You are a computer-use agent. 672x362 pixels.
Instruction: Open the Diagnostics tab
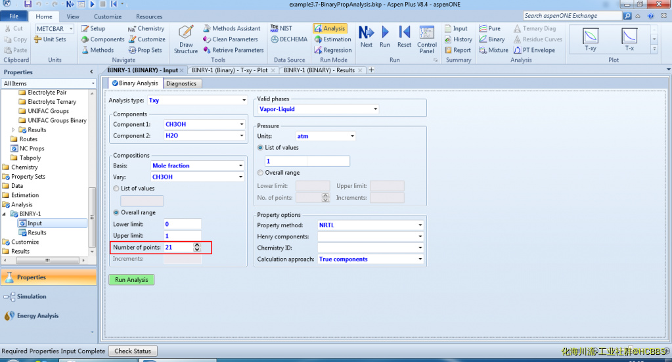(181, 83)
